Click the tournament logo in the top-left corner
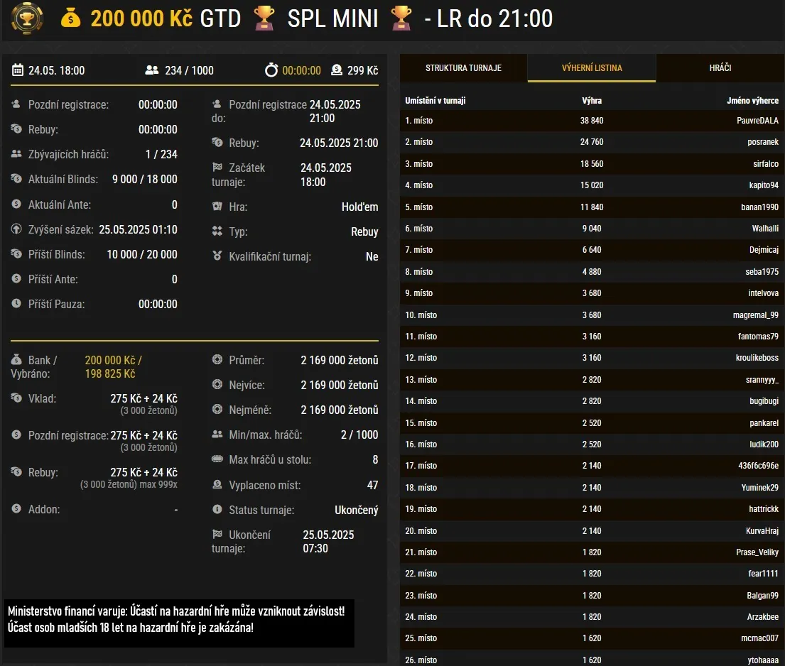This screenshot has height=666, width=785. pyautogui.click(x=26, y=18)
